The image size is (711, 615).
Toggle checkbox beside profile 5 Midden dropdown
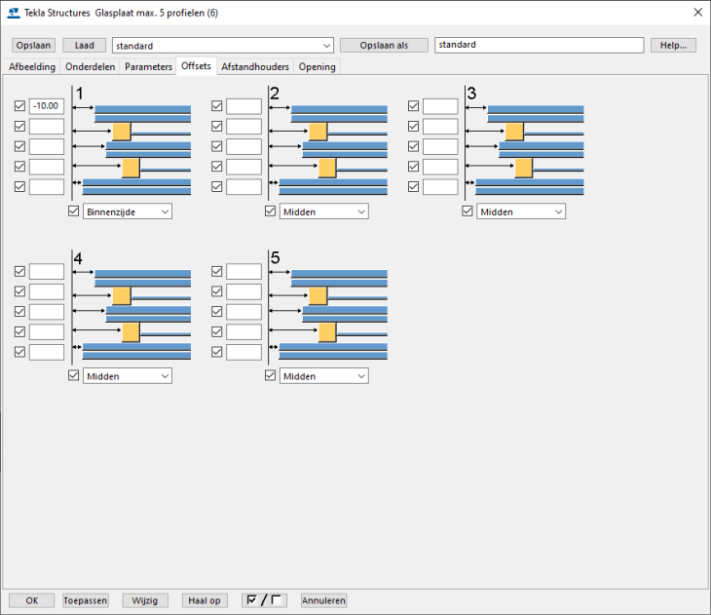271,376
